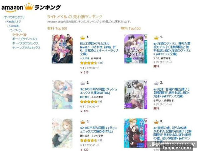Switch to 有料 Top100 list
The width and height of the screenshot is (200, 151).
pyautogui.click(x=57, y=28)
